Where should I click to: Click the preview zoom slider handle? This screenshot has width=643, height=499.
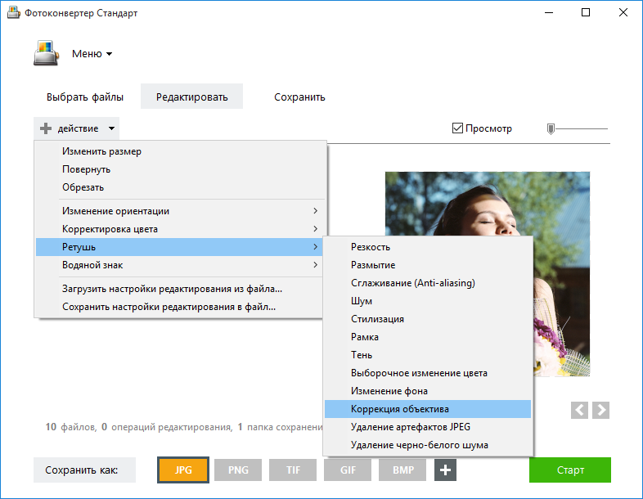[551, 129]
